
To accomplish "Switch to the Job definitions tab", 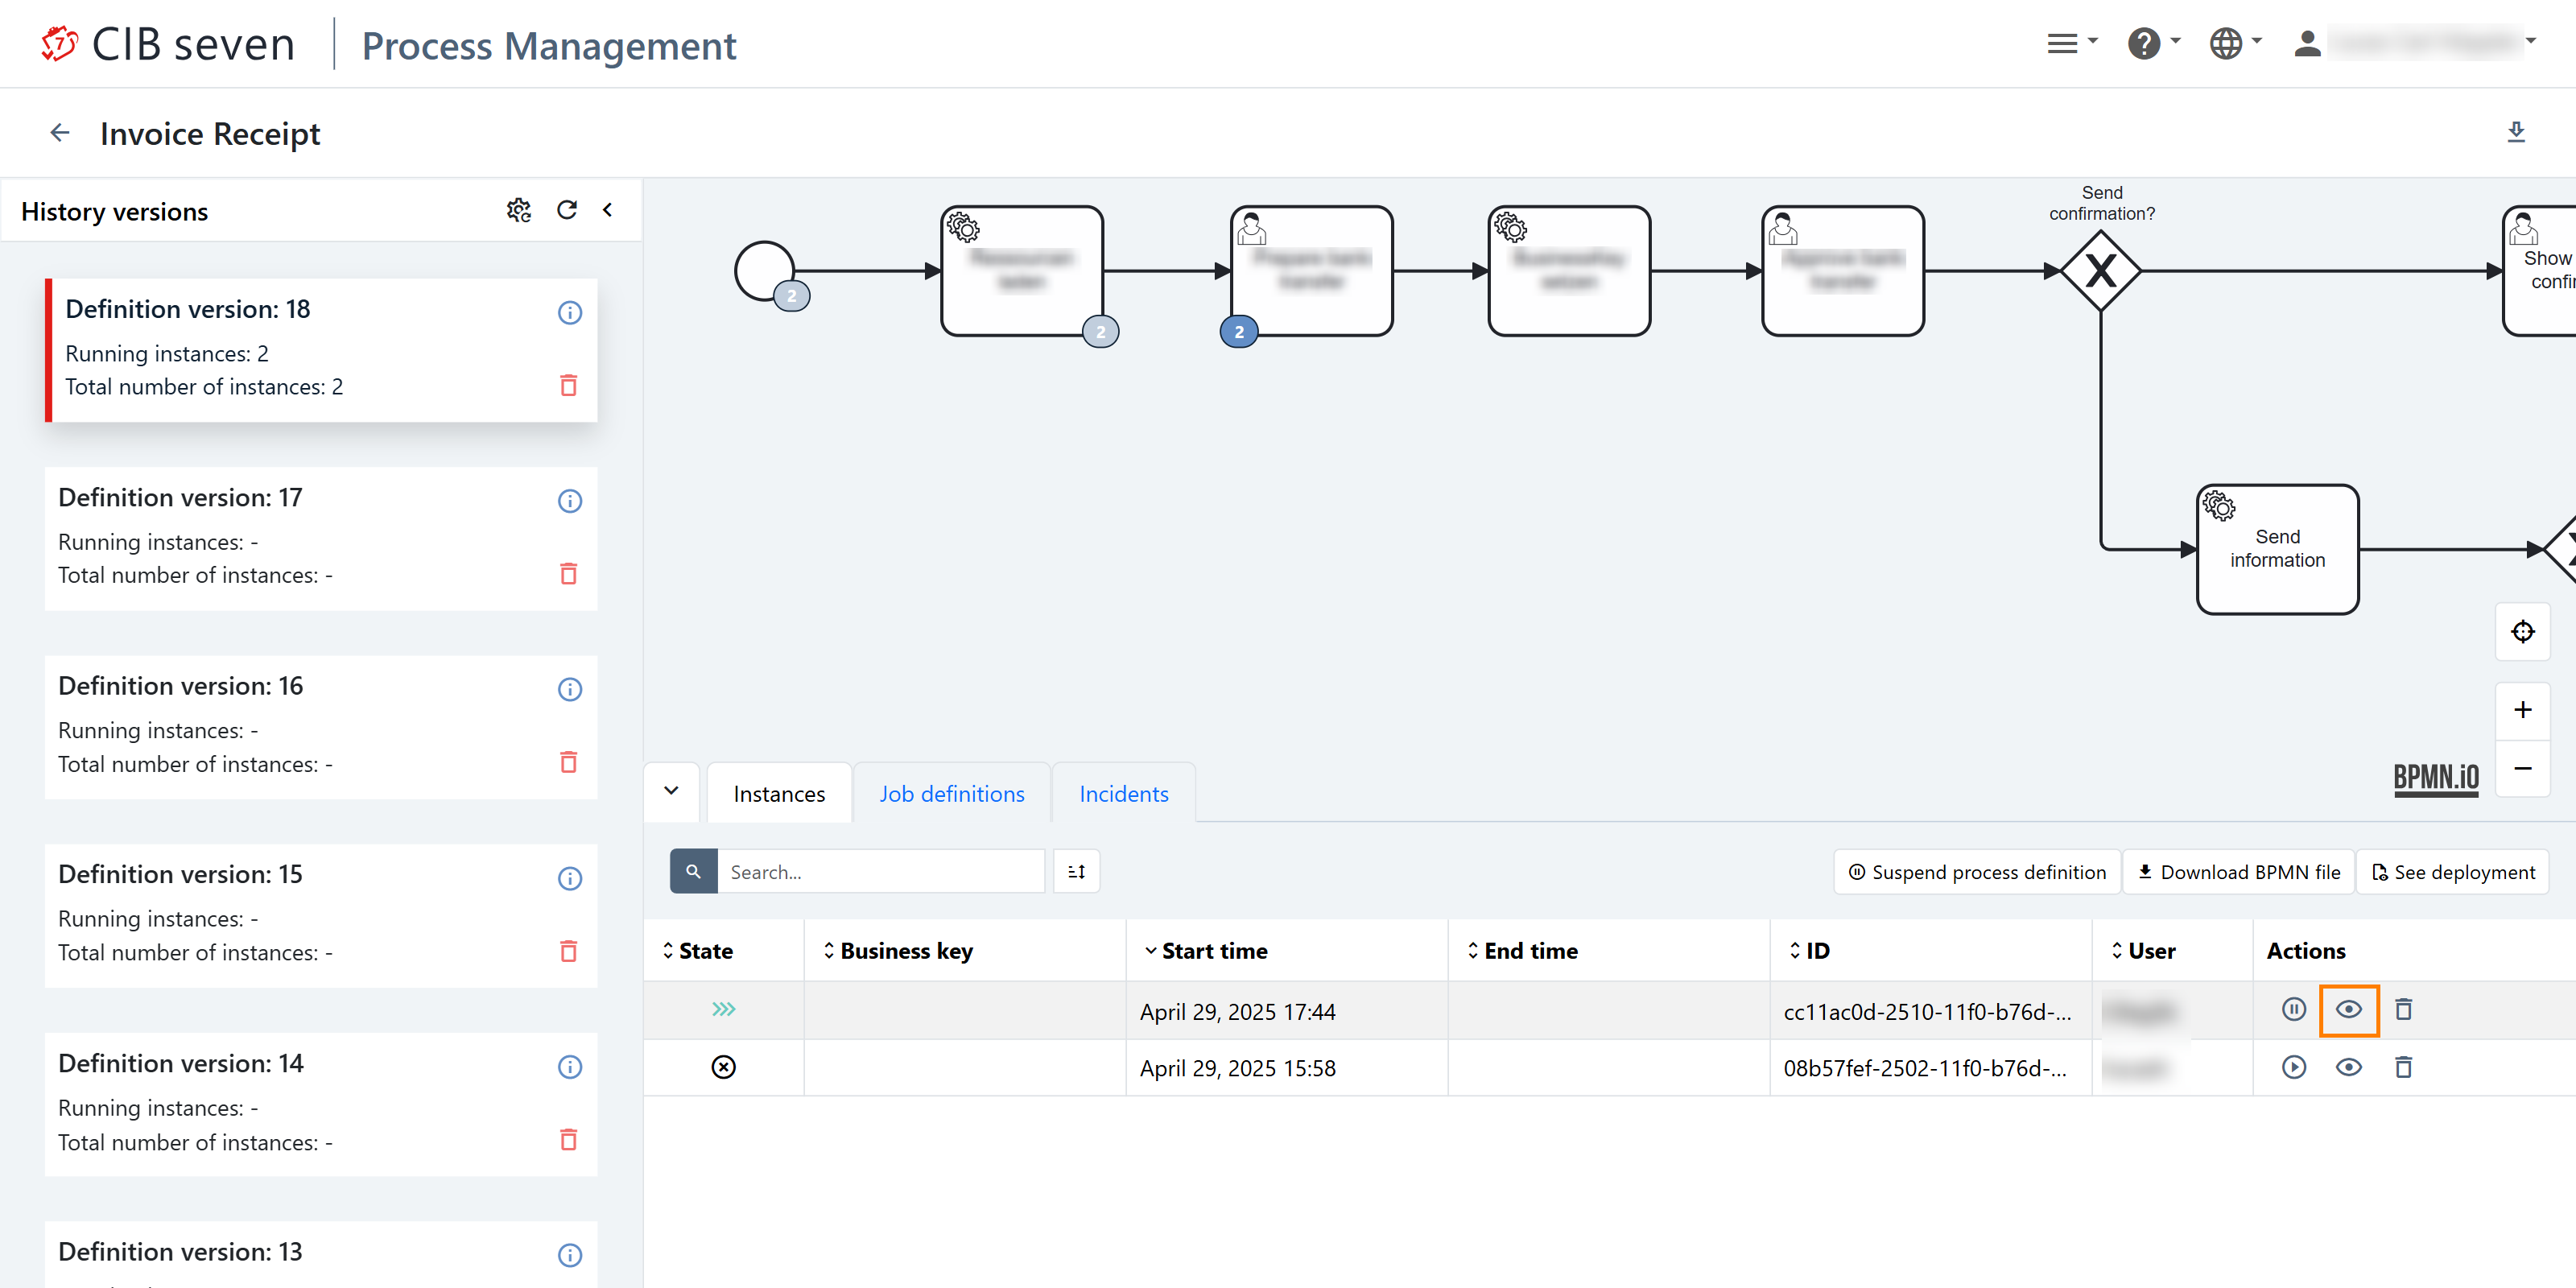I will tap(951, 793).
